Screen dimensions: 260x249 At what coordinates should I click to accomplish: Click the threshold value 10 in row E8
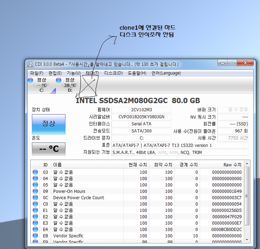pyautogui.click(x=195, y=236)
